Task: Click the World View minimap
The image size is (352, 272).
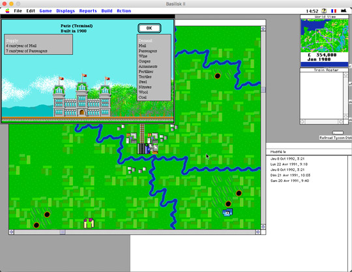Action: click(x=325, y=35)
